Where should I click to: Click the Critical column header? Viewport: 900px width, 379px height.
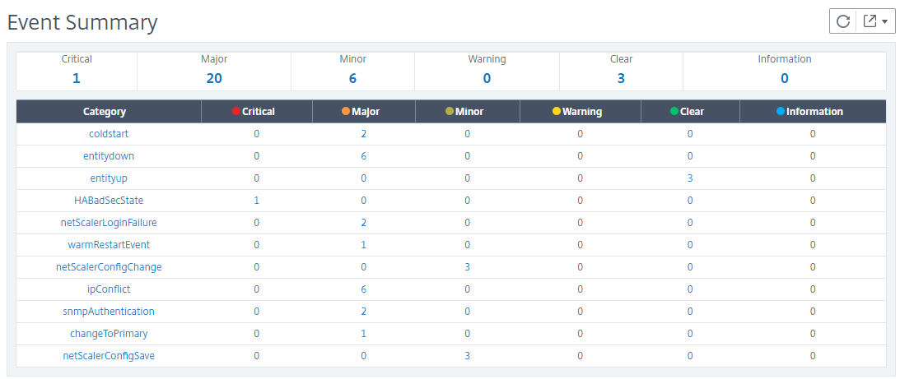[x=259, y=112]
